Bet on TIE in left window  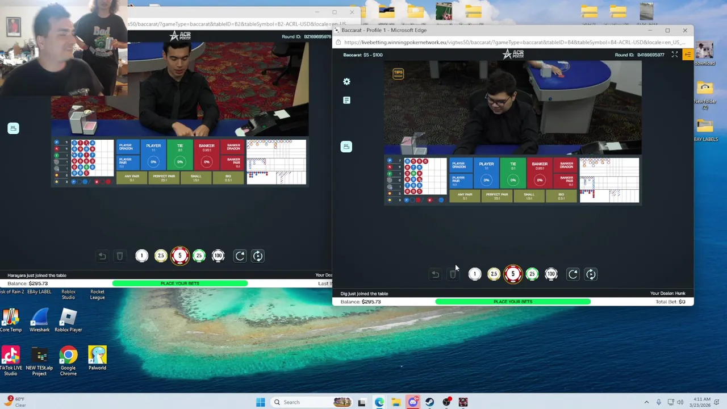[180, 155]
